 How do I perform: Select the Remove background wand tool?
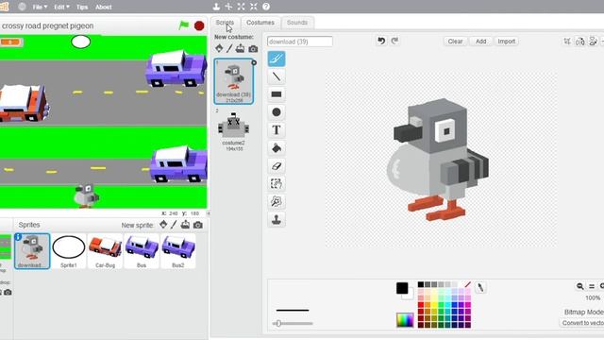(277, 201)
